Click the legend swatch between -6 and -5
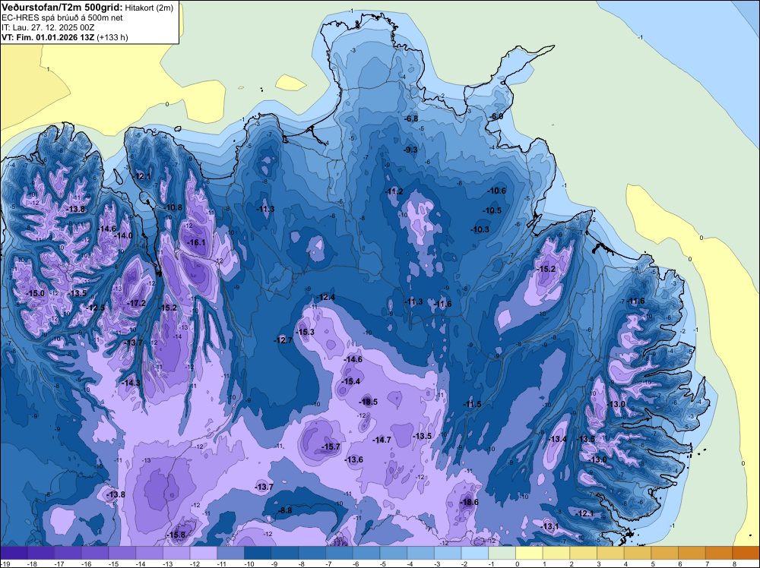Screen dimensions: 760x568 tap(366, 553)
